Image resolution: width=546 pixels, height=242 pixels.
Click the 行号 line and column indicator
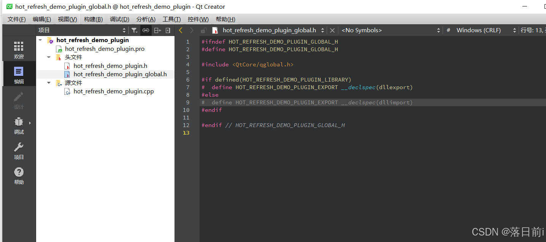point(532,30)
